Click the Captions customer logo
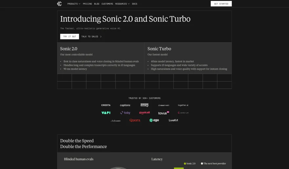Image resolution: width=289 pixels, height=169 pixels. pos(125,105)
